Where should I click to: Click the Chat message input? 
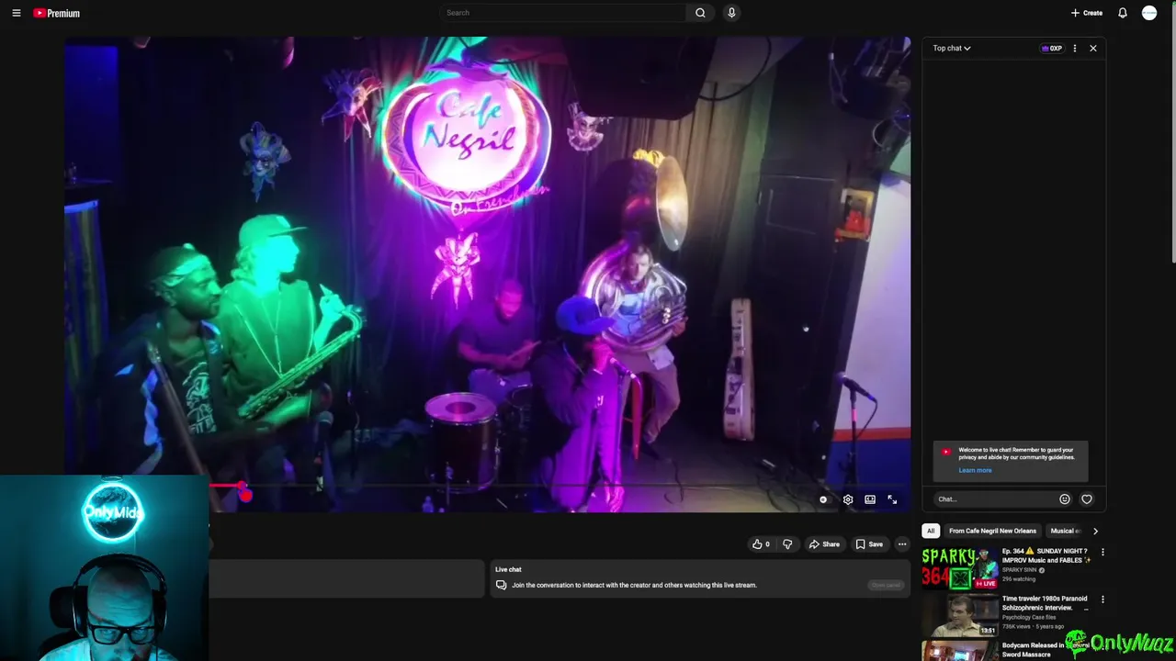coord(995,499)
